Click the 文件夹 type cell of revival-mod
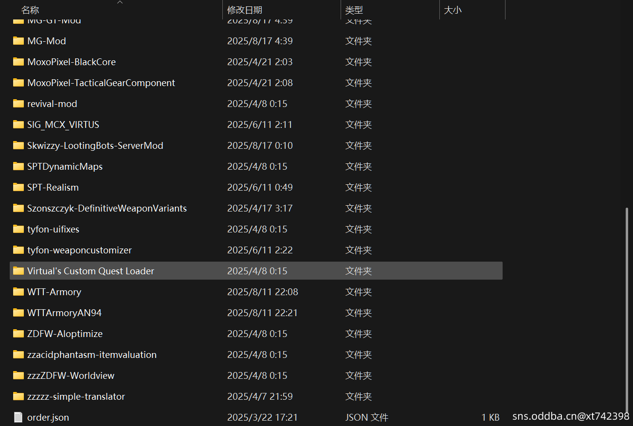Image resolution: width=633 pixels, height=426 pixels. pyautogui.click(x=359, y=104)
